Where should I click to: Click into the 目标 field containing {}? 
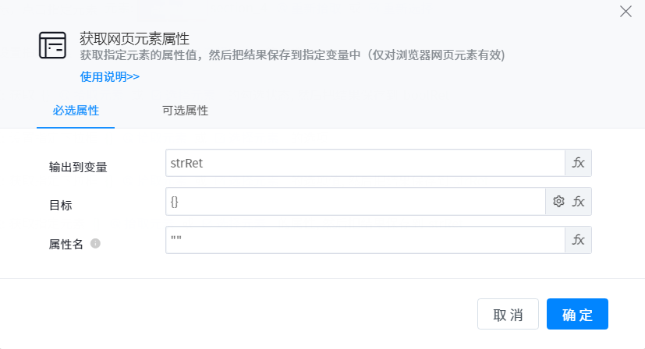pyautogui.click(x=355, y=201)
